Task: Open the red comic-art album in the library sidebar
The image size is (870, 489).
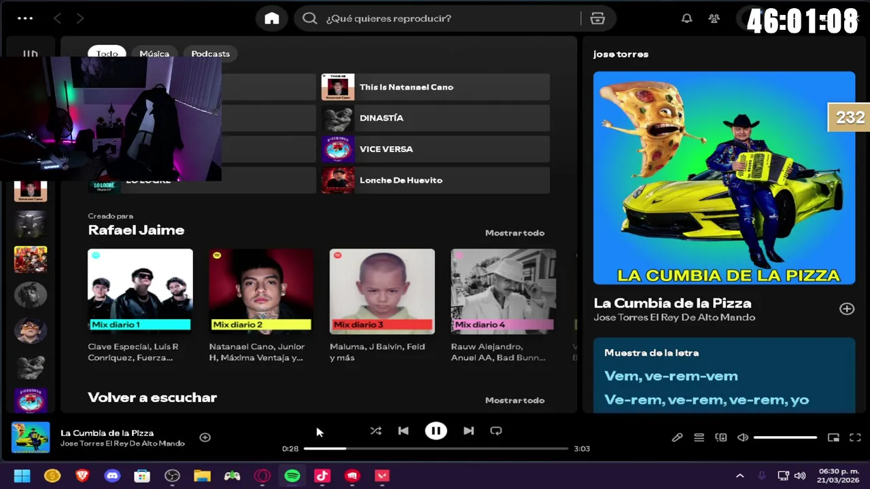Action: pos(31,259)
